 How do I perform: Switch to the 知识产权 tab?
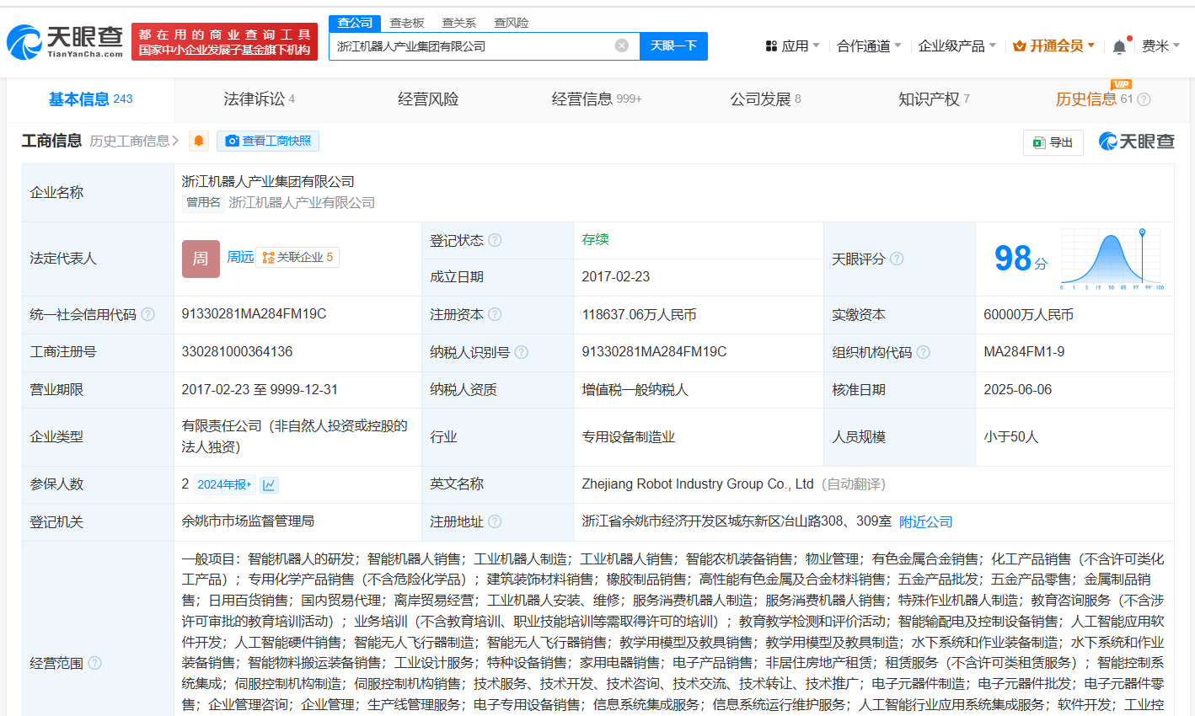[x=934, y=99]
